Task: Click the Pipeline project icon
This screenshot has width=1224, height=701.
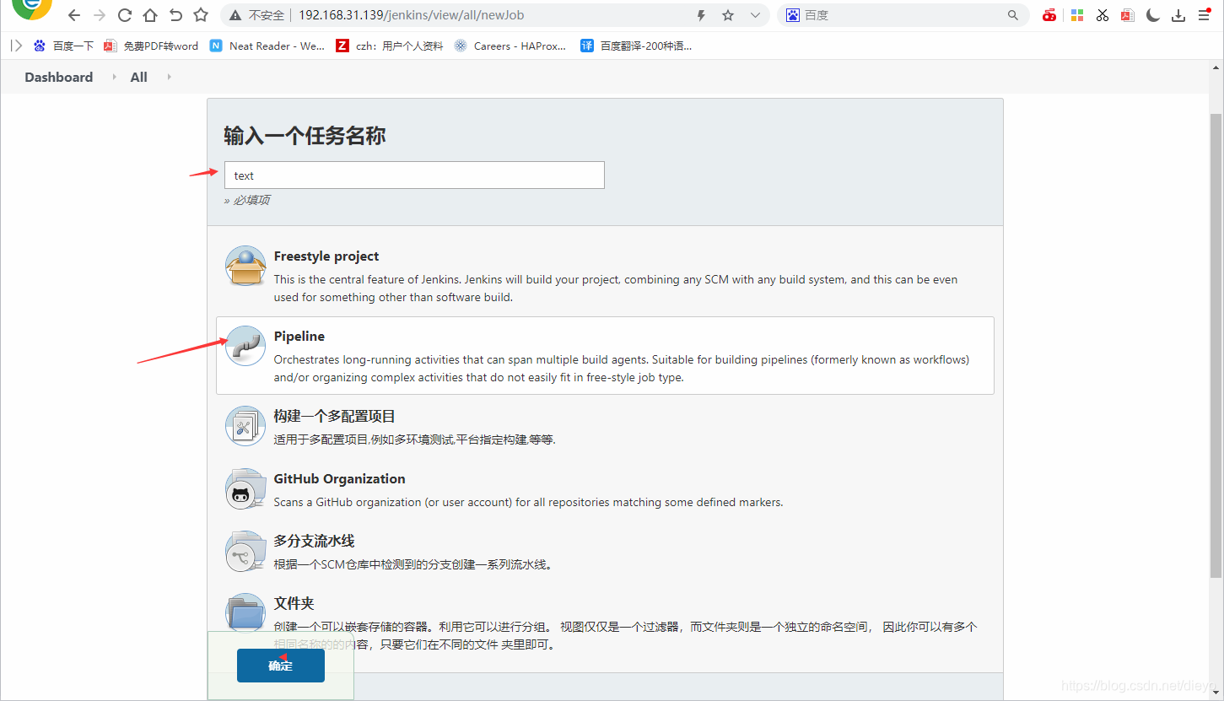Action: pos(245,346)
